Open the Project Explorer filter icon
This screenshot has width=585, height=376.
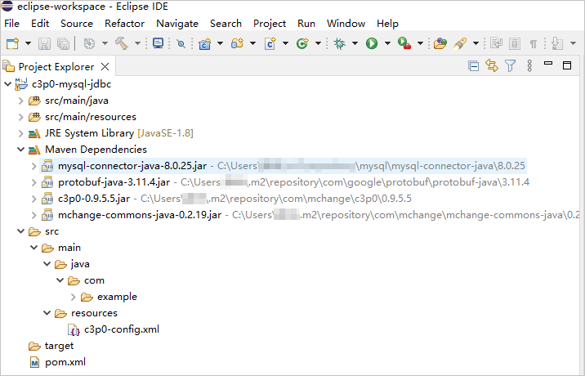tap(511, 66)
